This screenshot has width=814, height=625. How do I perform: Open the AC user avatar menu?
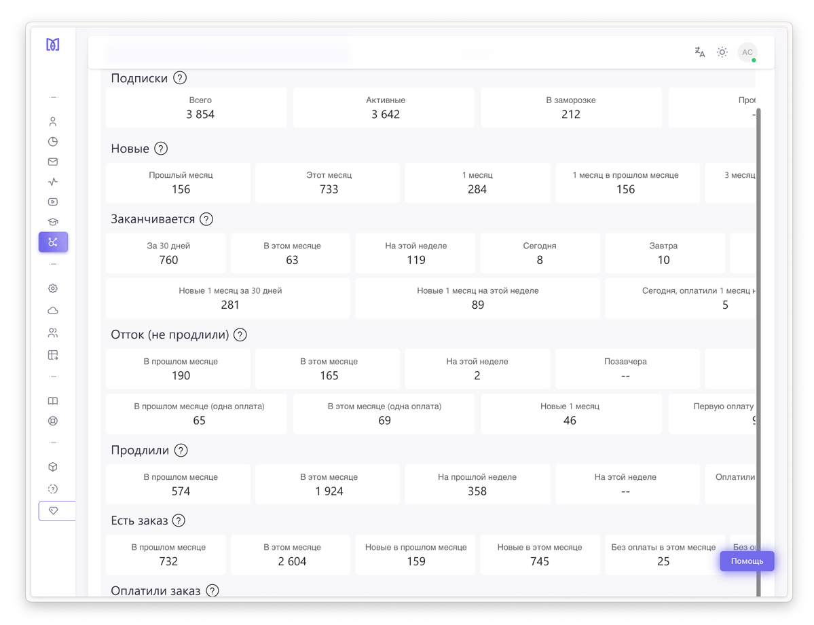(747, 52)
